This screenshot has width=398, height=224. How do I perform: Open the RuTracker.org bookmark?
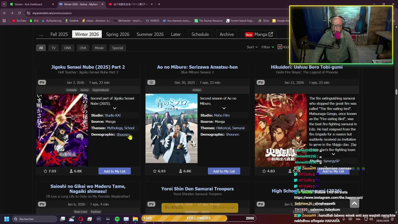(52, 21)
